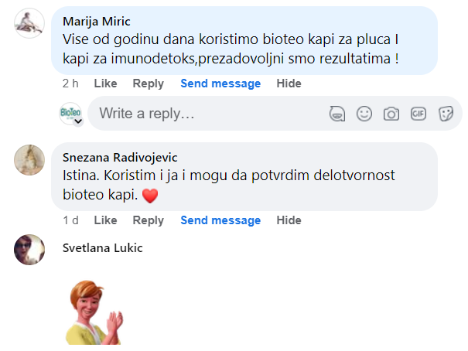Focus the "Write a reply…" field
Image resolution: width=468 pixels, height=351 pixels.
point(201,114)
